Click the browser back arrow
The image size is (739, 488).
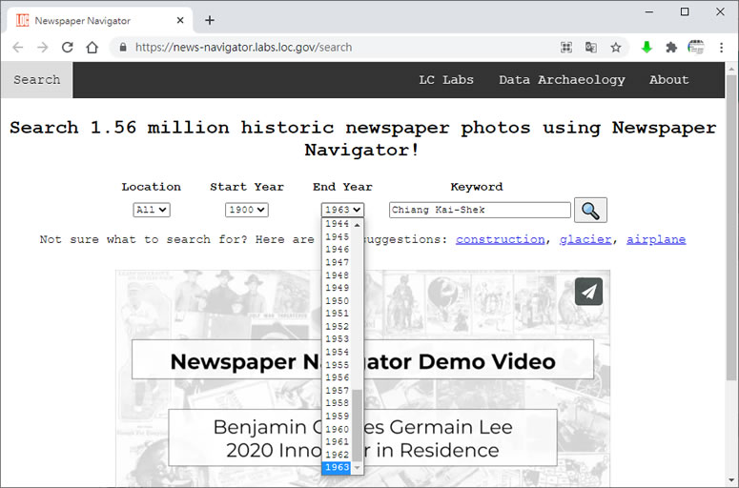[18, 47]
